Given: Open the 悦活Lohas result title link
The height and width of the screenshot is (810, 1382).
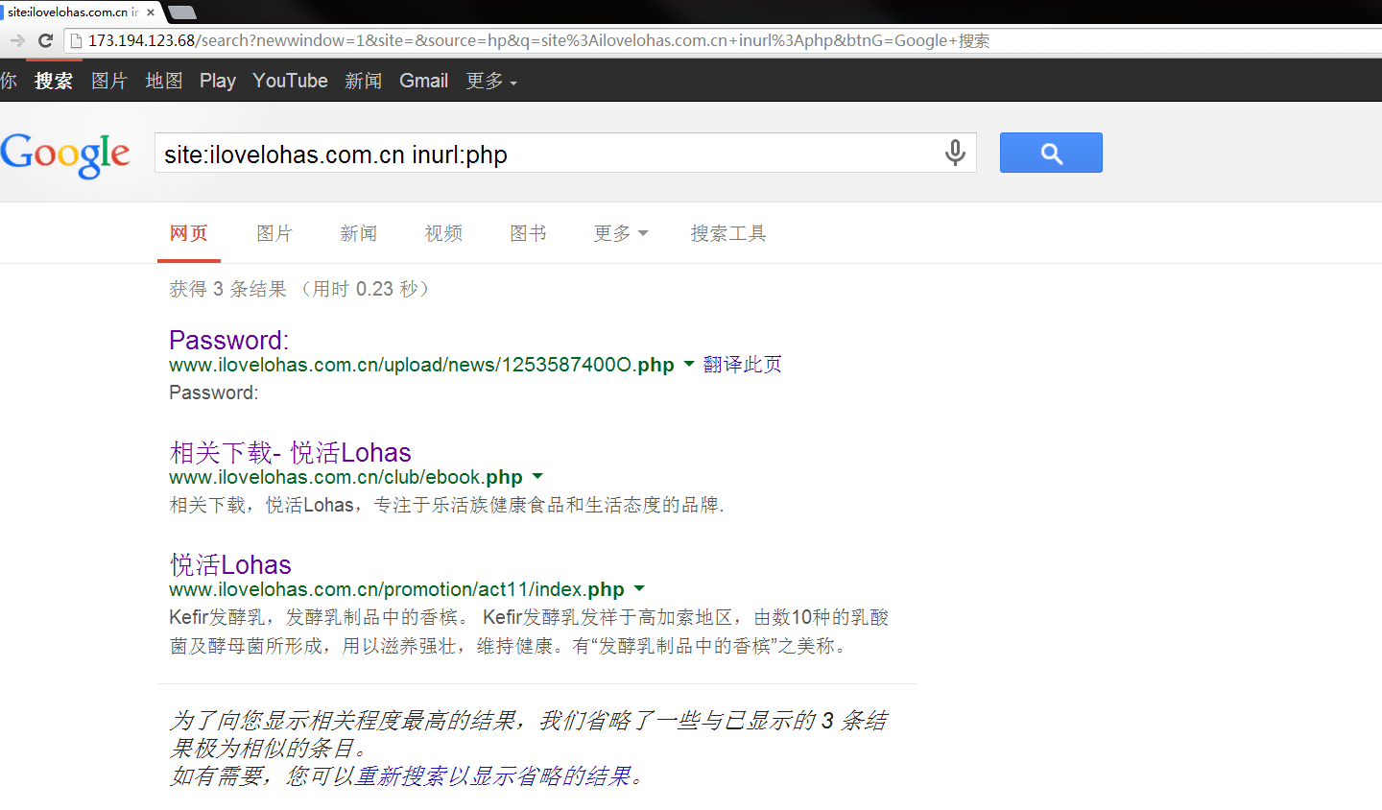Looking at the screenshot, I should tap(230, 564).
